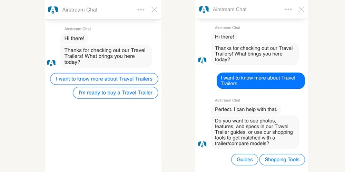Screen dimensions: 345x172
Task: Click bot avatar beside right chat's first greeting
Action: pos(202,60)
